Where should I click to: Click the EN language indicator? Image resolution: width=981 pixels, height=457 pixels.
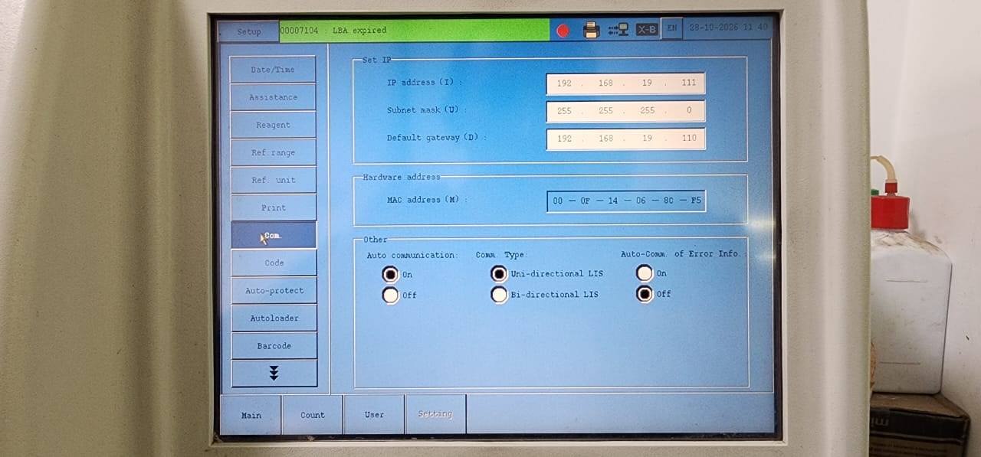(x=671, y=28)
